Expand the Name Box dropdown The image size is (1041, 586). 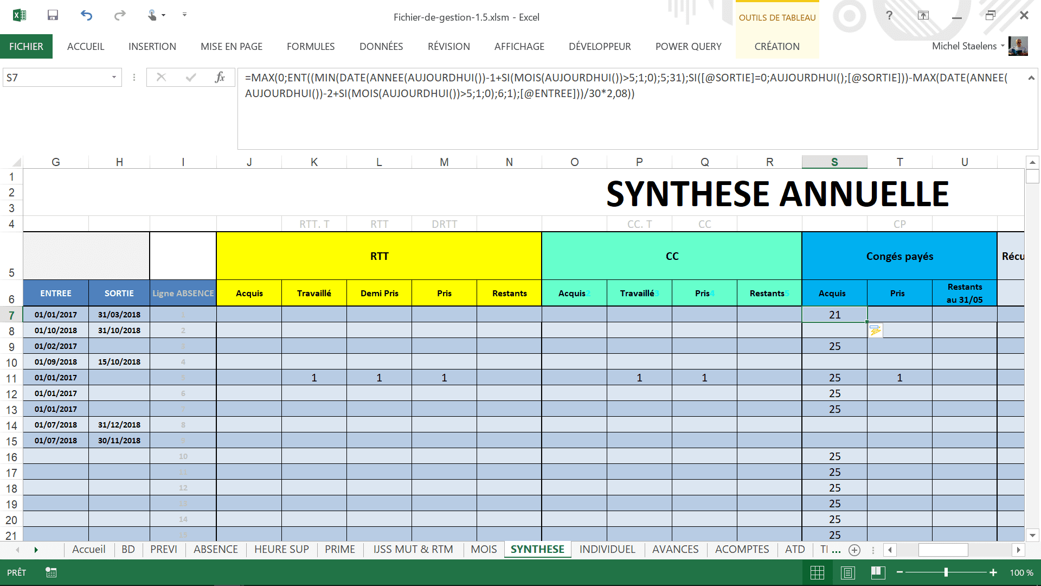coord(114,77)
